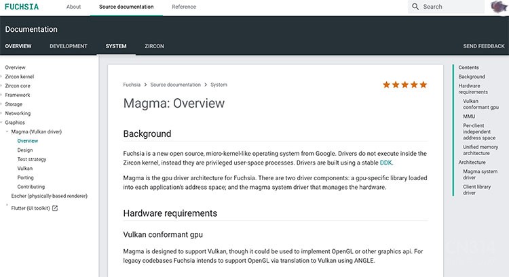
Task: Click the Background section heading
Action: (x=147, y=134)
